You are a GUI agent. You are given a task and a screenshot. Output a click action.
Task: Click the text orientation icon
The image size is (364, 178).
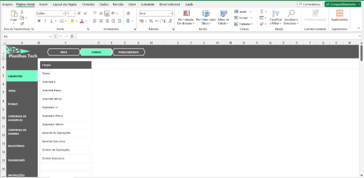(x=113, y=14)
